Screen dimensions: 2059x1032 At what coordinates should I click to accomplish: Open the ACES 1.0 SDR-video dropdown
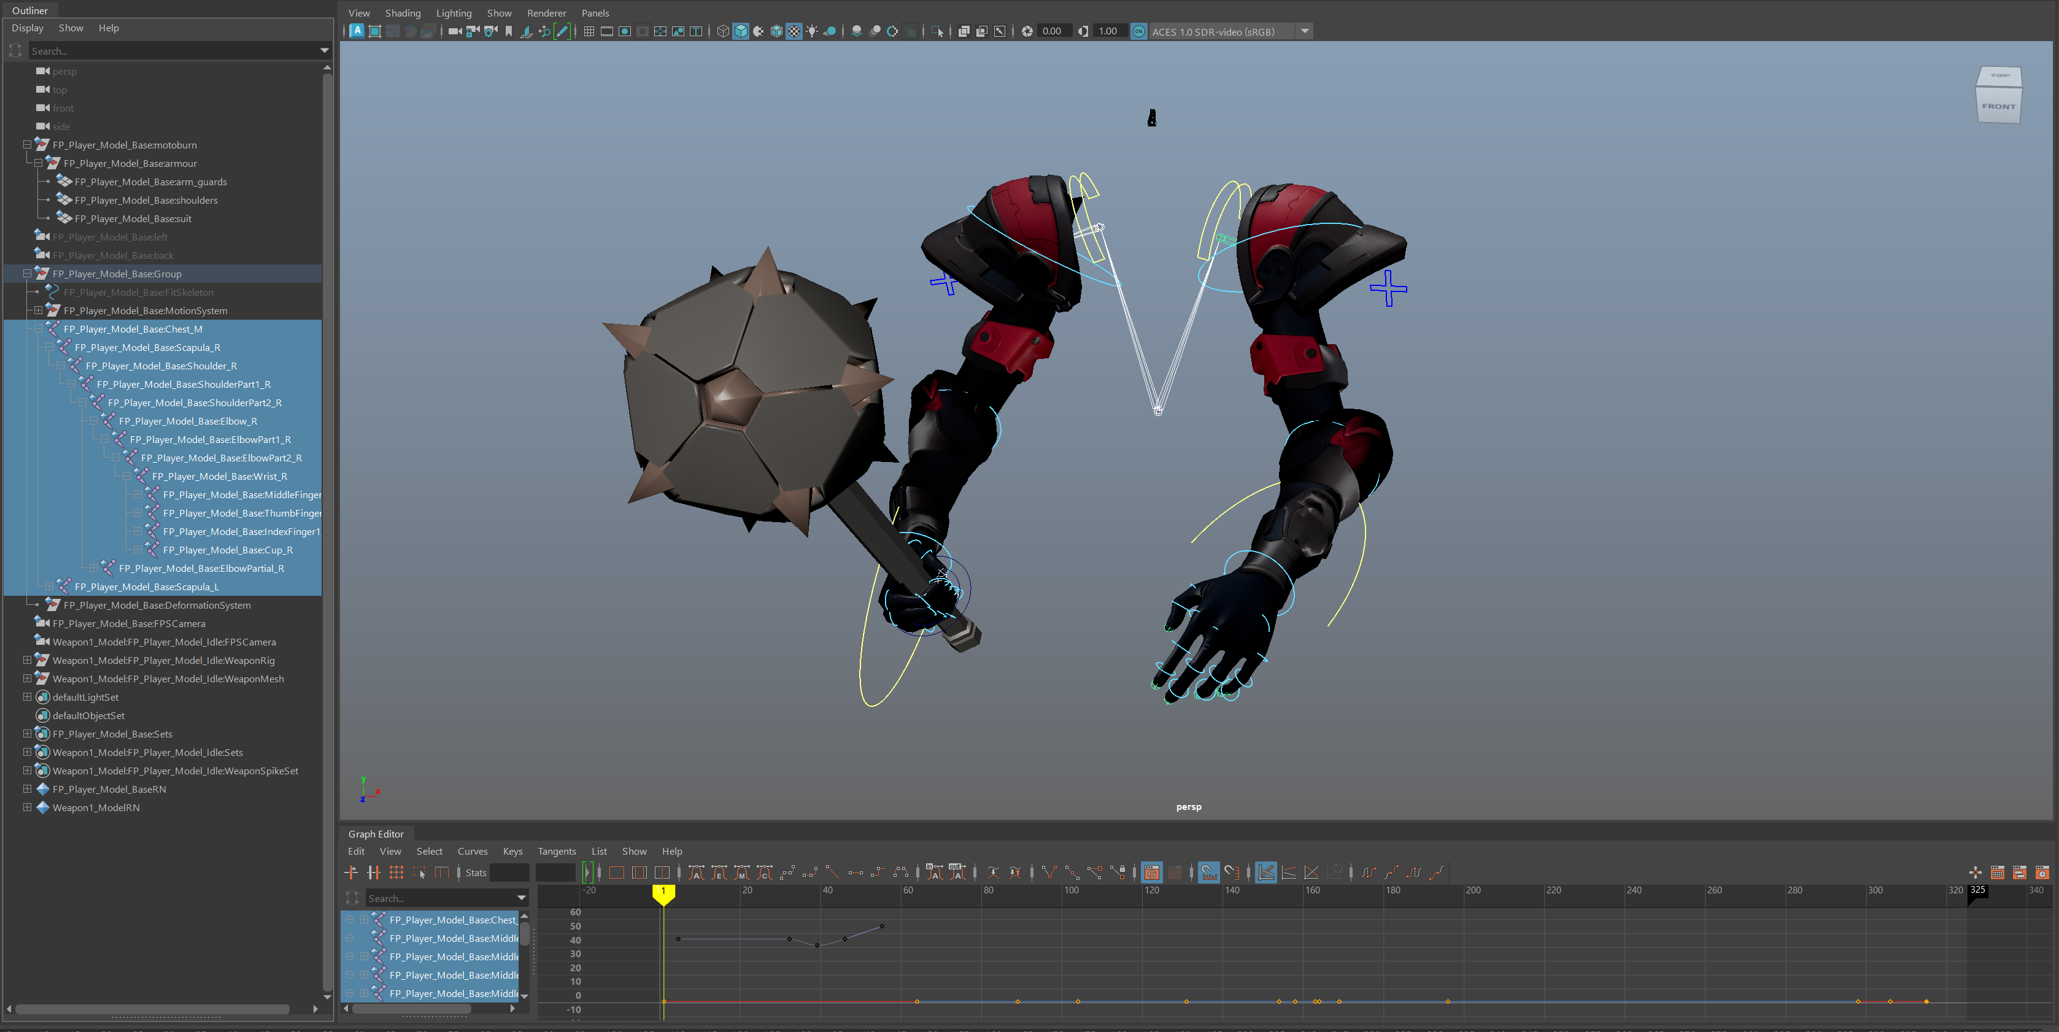coord(1305,31)
